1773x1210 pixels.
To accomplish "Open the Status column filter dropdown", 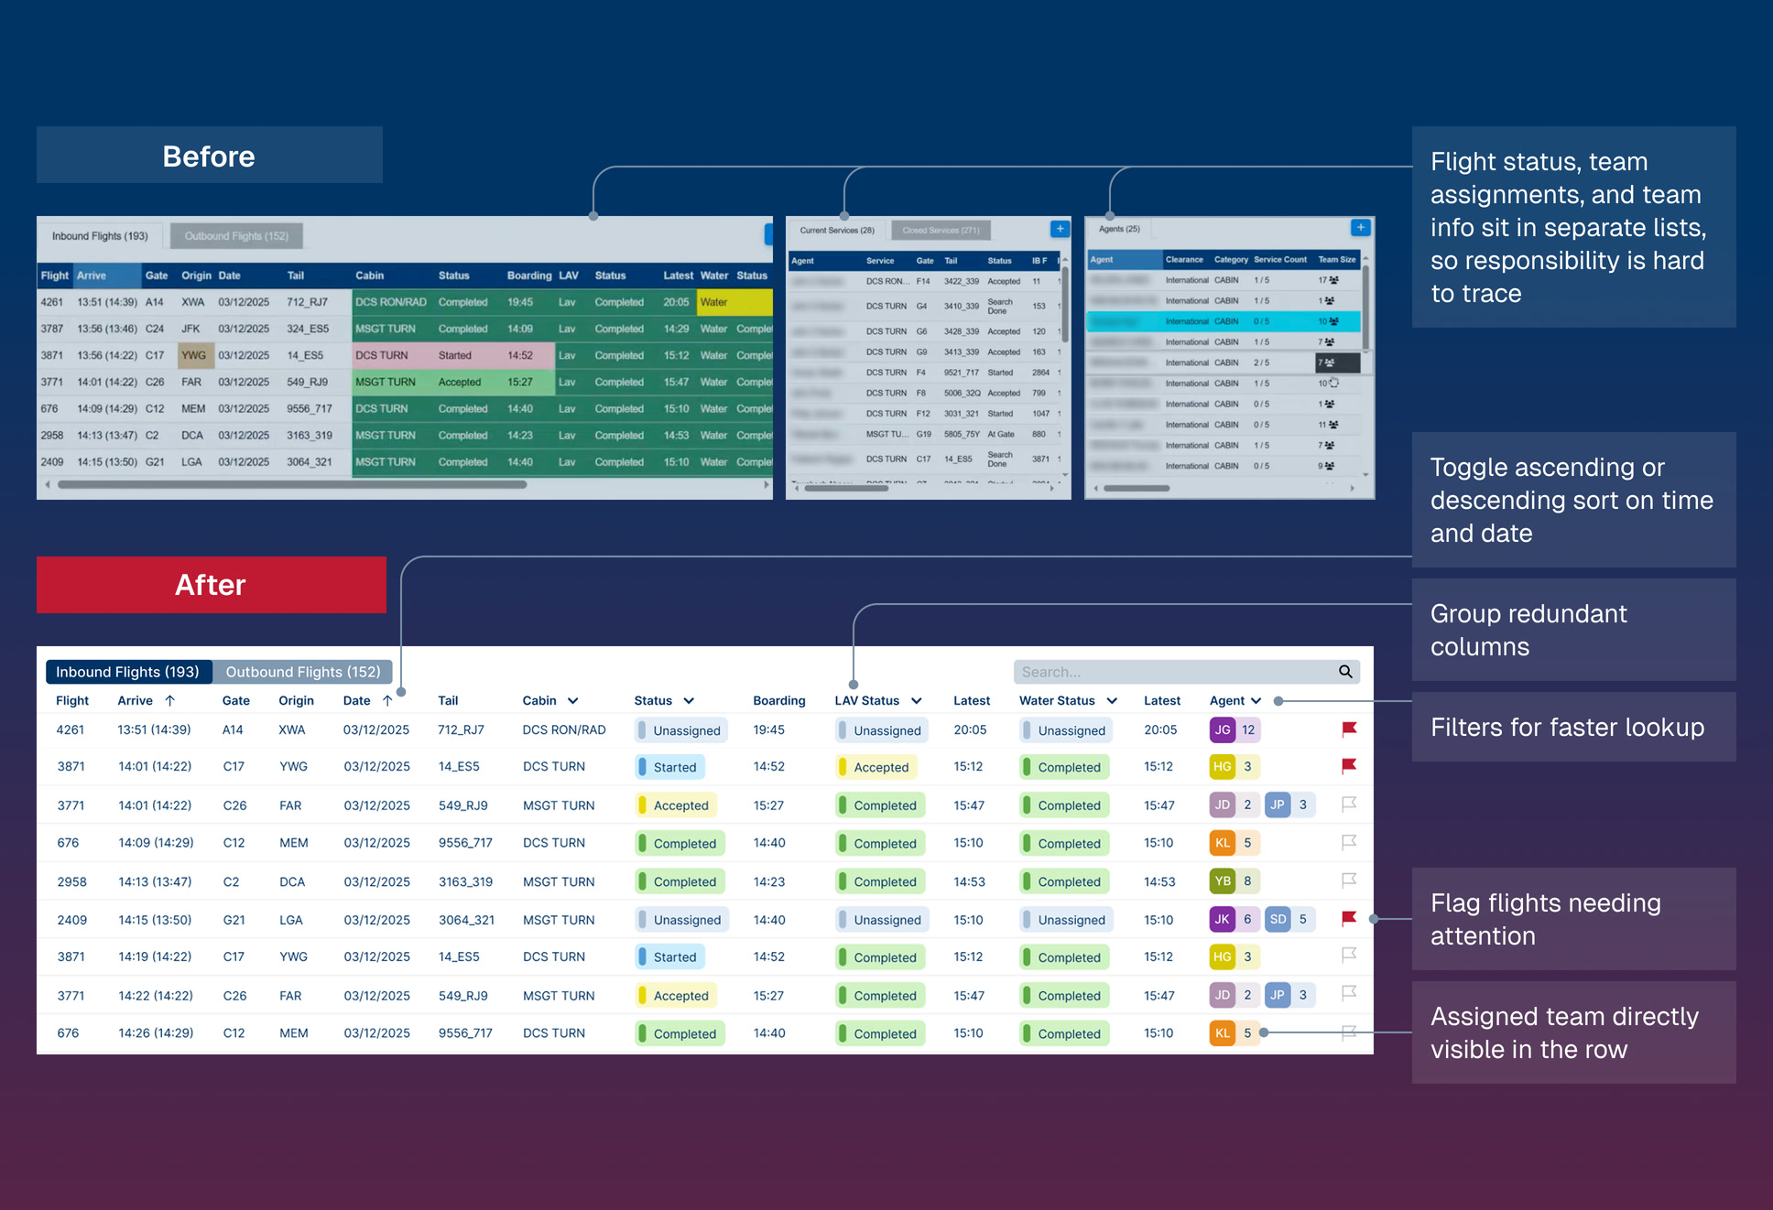I will click(689, 701).
